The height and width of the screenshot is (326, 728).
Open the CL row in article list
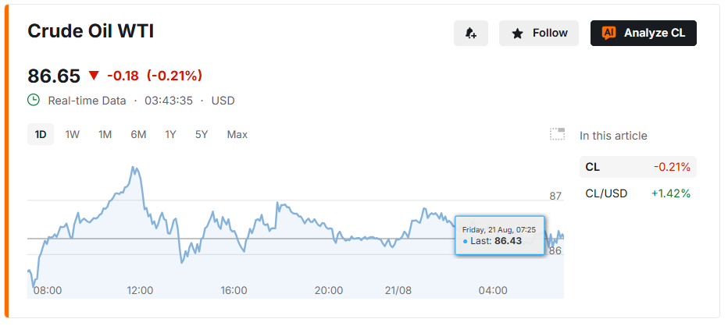[638, 167]
